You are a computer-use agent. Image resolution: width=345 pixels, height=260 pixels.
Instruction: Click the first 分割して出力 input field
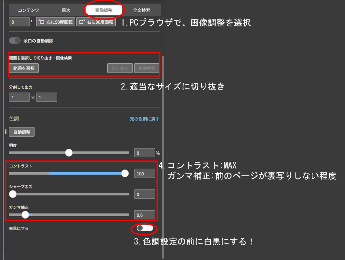click(x=19, y=97)
